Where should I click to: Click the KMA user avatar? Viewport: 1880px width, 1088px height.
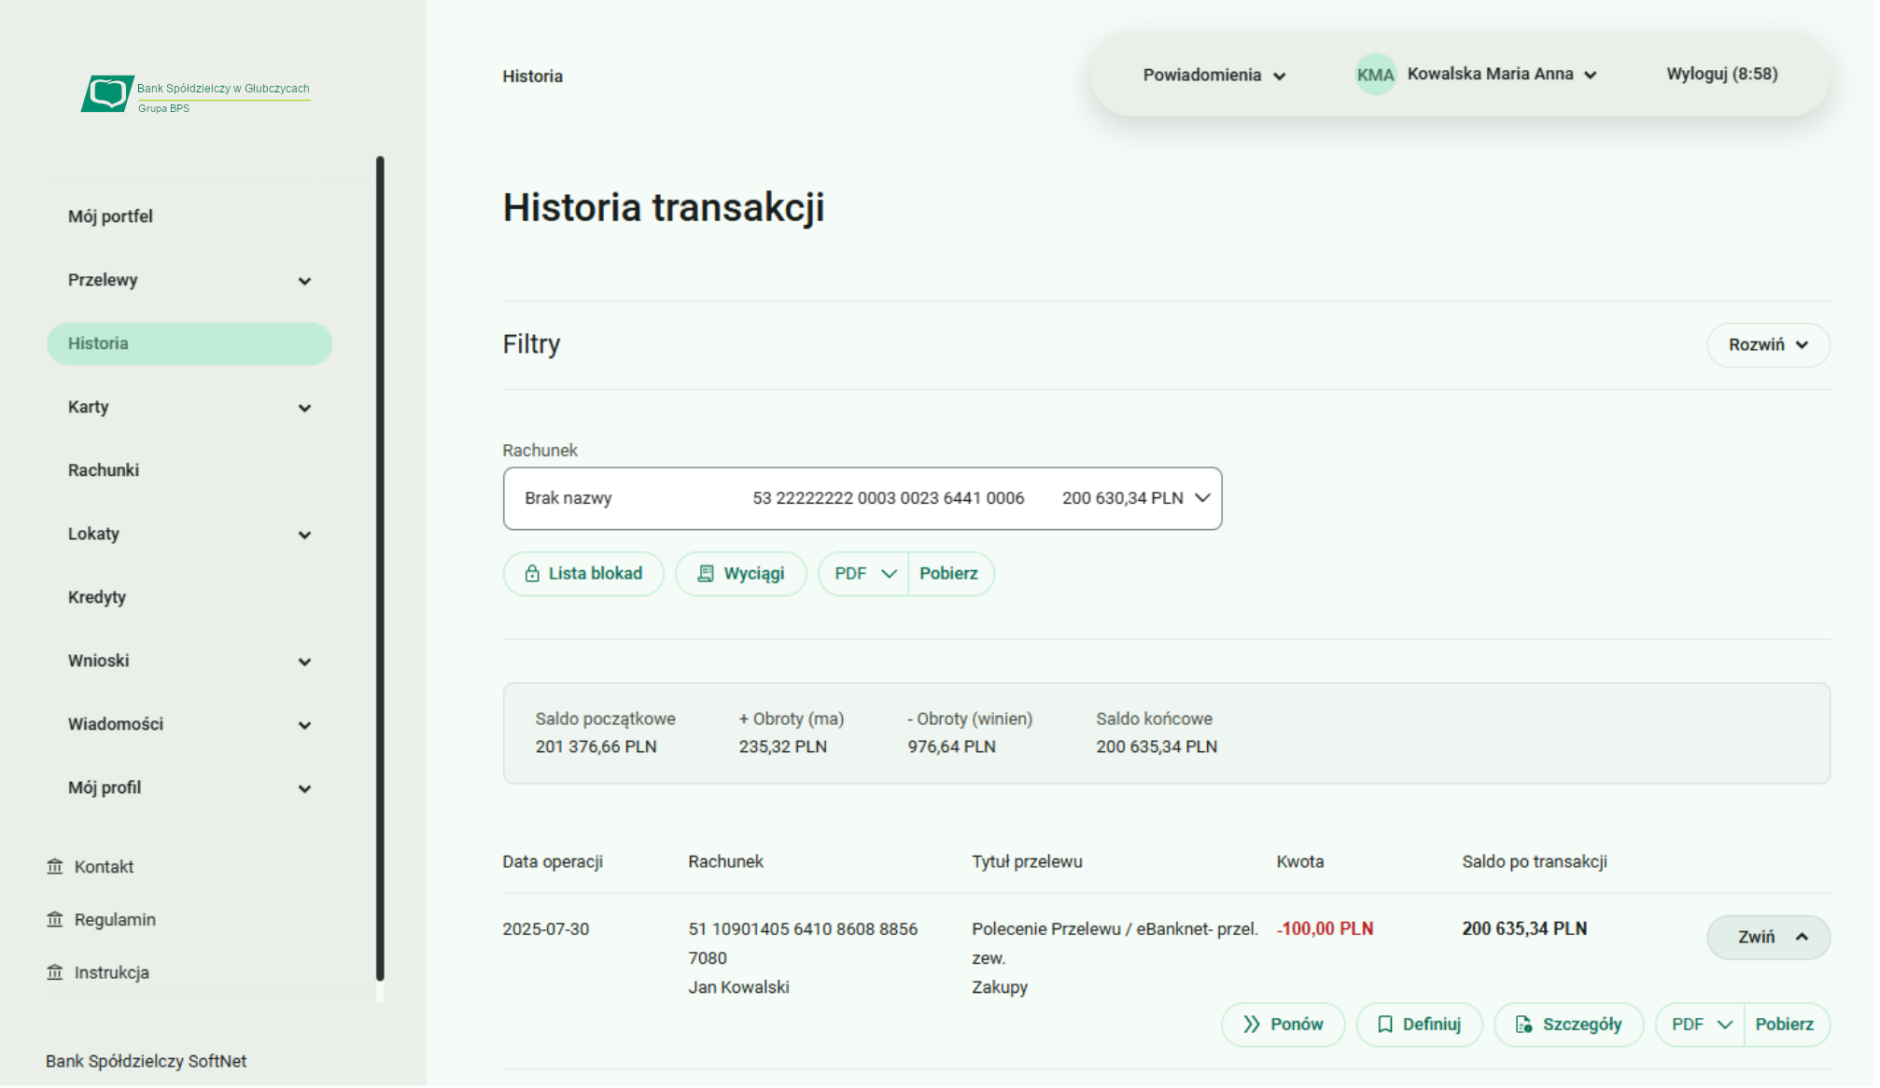tap(1374, 75)
